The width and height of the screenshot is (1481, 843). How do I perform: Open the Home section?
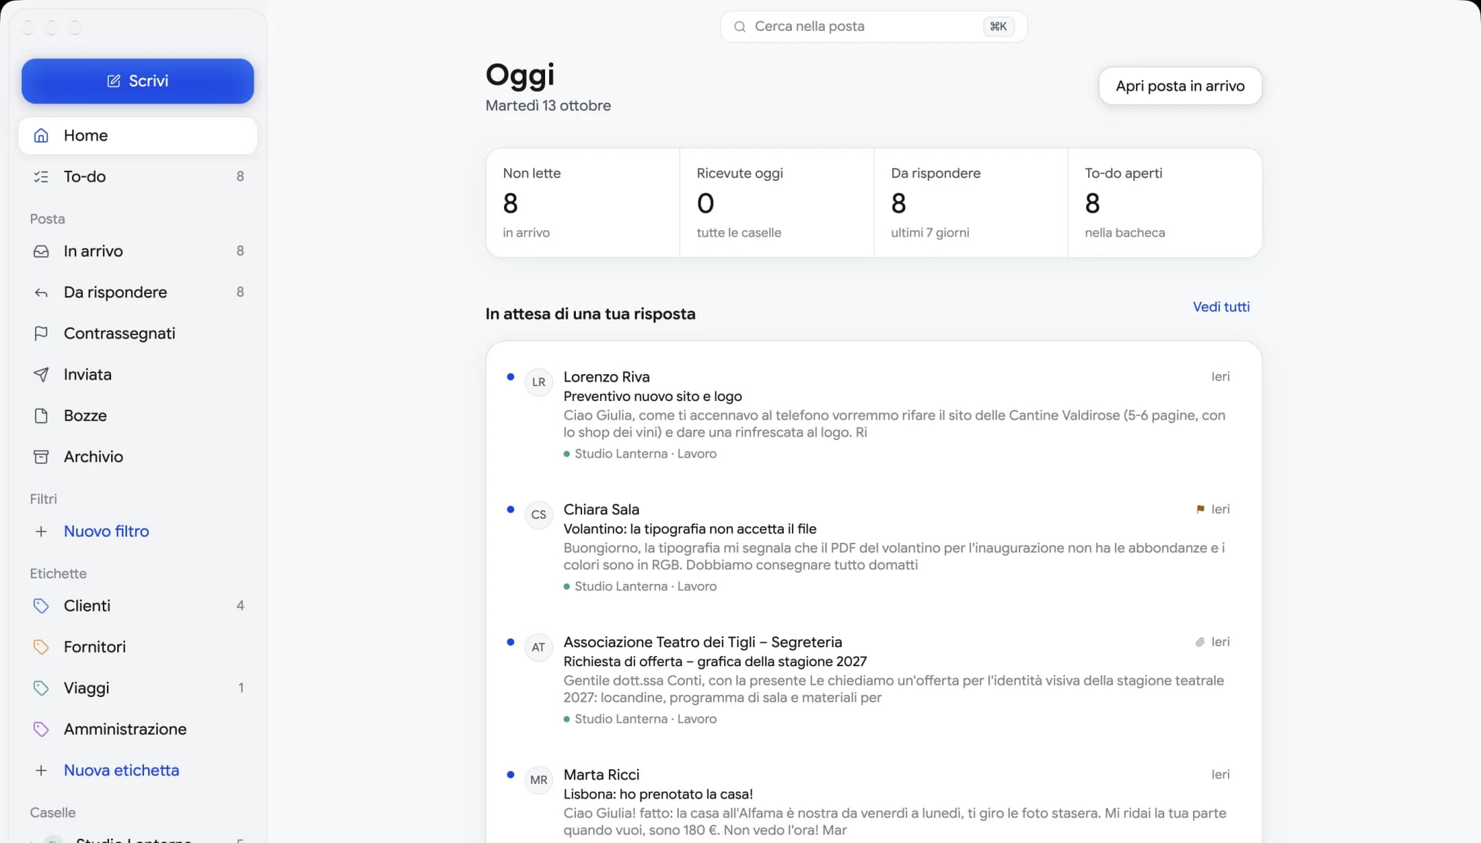(x=137, y=136)
